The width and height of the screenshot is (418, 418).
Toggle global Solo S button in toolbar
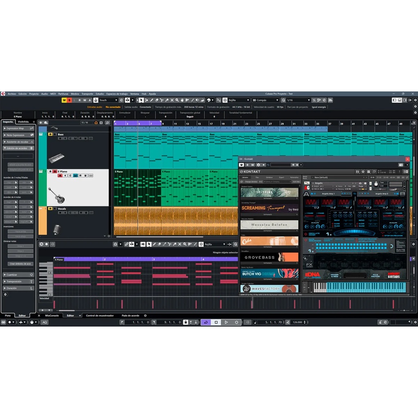69,100
